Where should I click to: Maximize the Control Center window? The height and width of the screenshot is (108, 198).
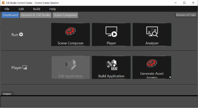pos(184,3)
